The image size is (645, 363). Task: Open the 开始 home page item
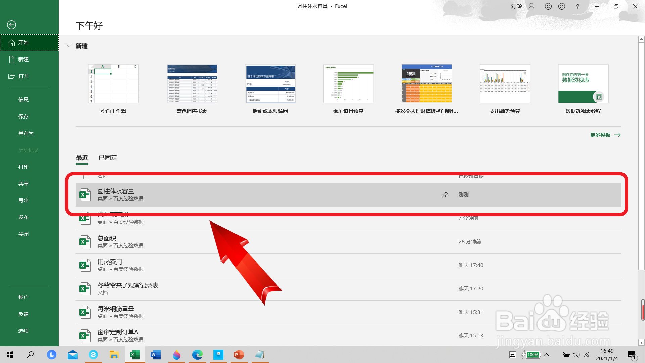click(29, 43)
